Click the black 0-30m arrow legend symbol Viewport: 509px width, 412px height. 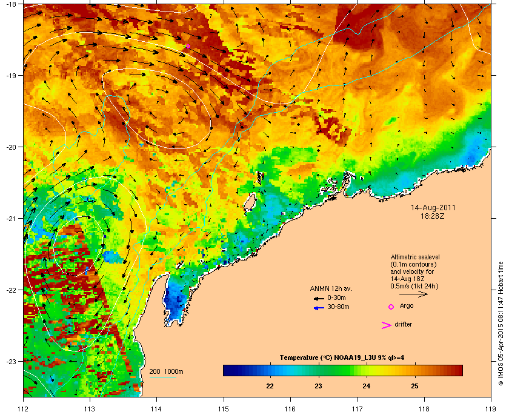(319, 298)
